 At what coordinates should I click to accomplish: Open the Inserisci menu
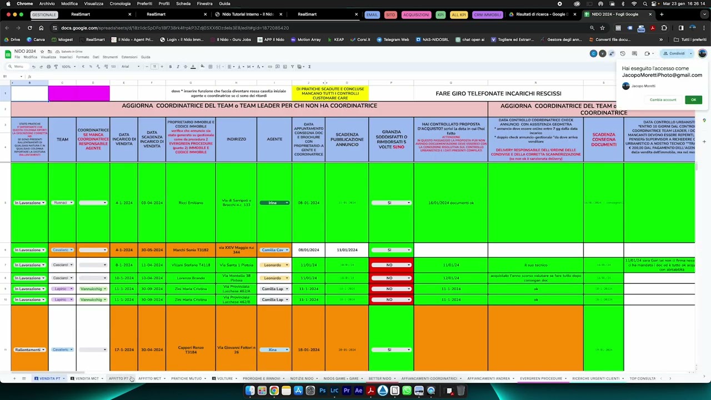click(66, 57)
